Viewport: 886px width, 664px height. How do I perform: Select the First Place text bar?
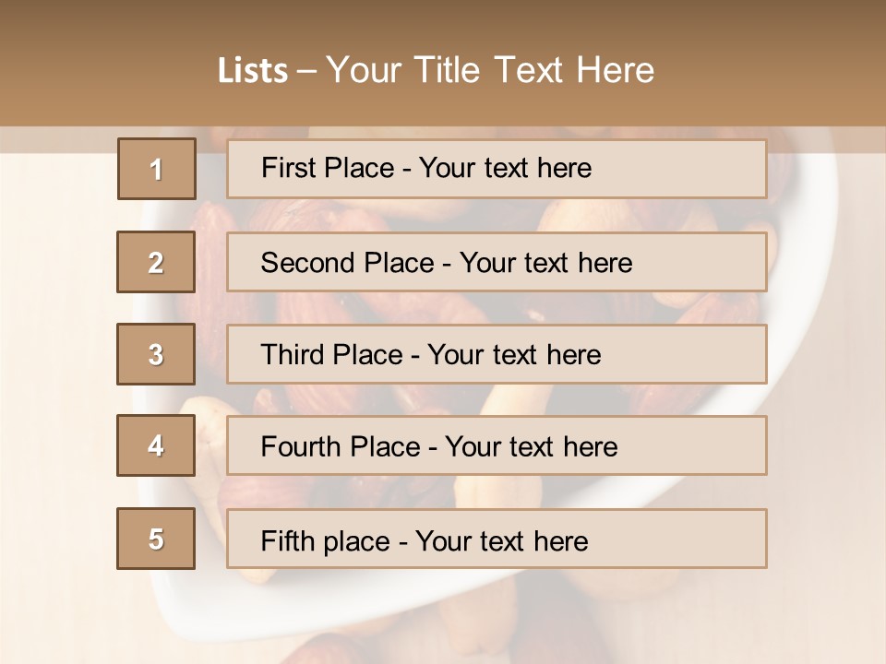click(x=497, y=169)
